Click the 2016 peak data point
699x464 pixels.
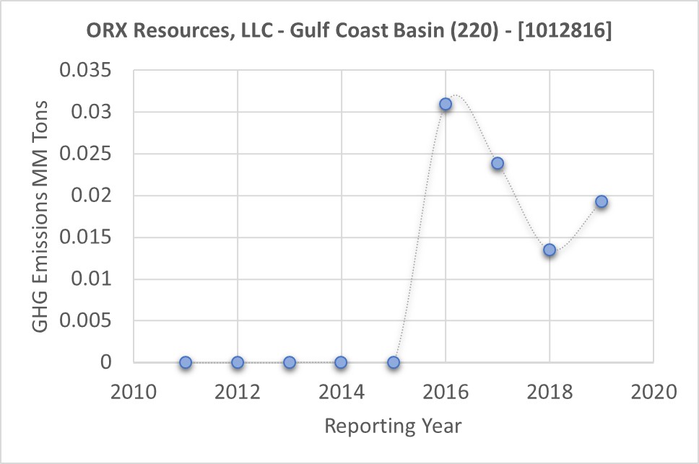click(446, 104)
